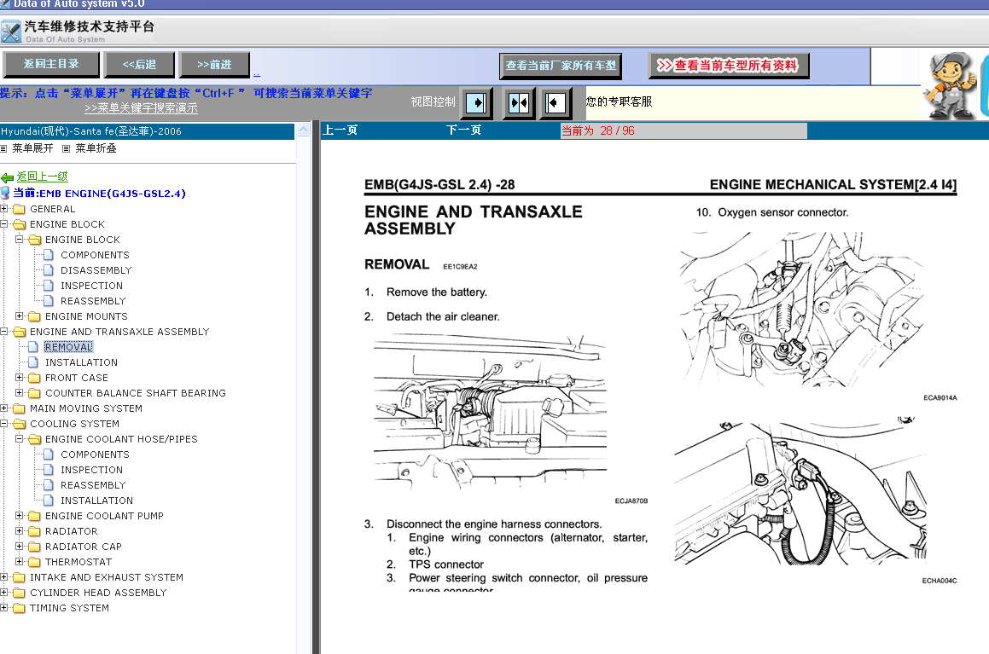This screenshot has width=989, height=654.
Task: Click the menu expand icon beside 菜单展开
Action: click(x=3, y=148)
